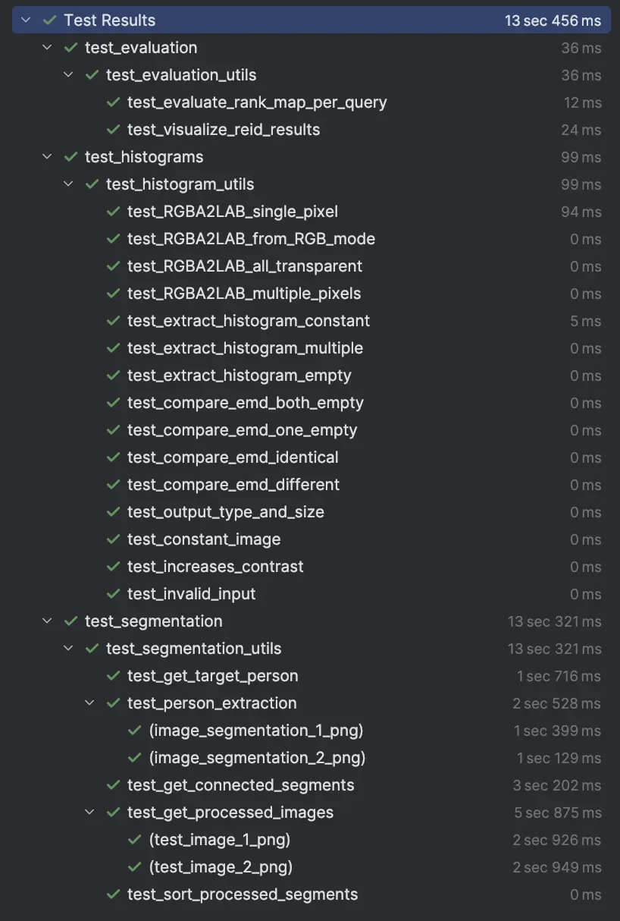620x921 pixels.
Task: Open test_get_connected_segments result
Action: coord(240,785)
